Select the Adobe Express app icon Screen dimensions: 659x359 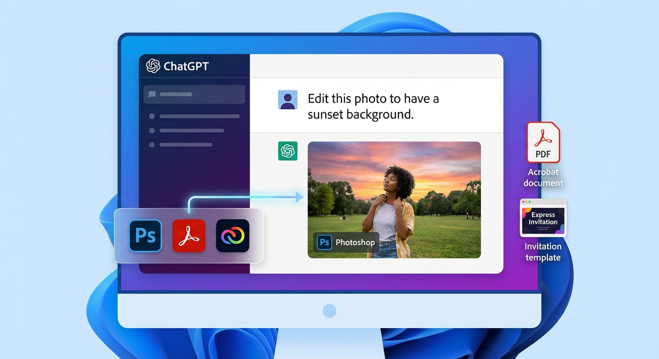pos(232,236)
